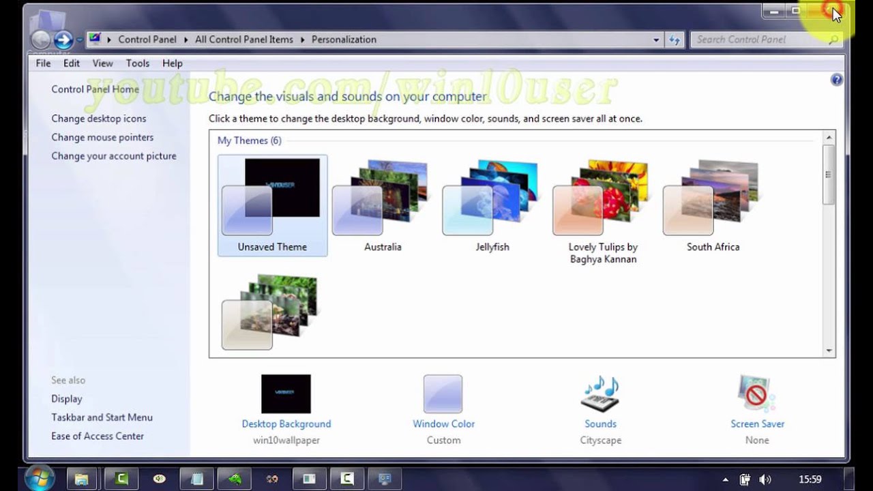Open the Sounds settings icon
The height and width of the screenshot is (491, 873).
[x=600, y=394]
